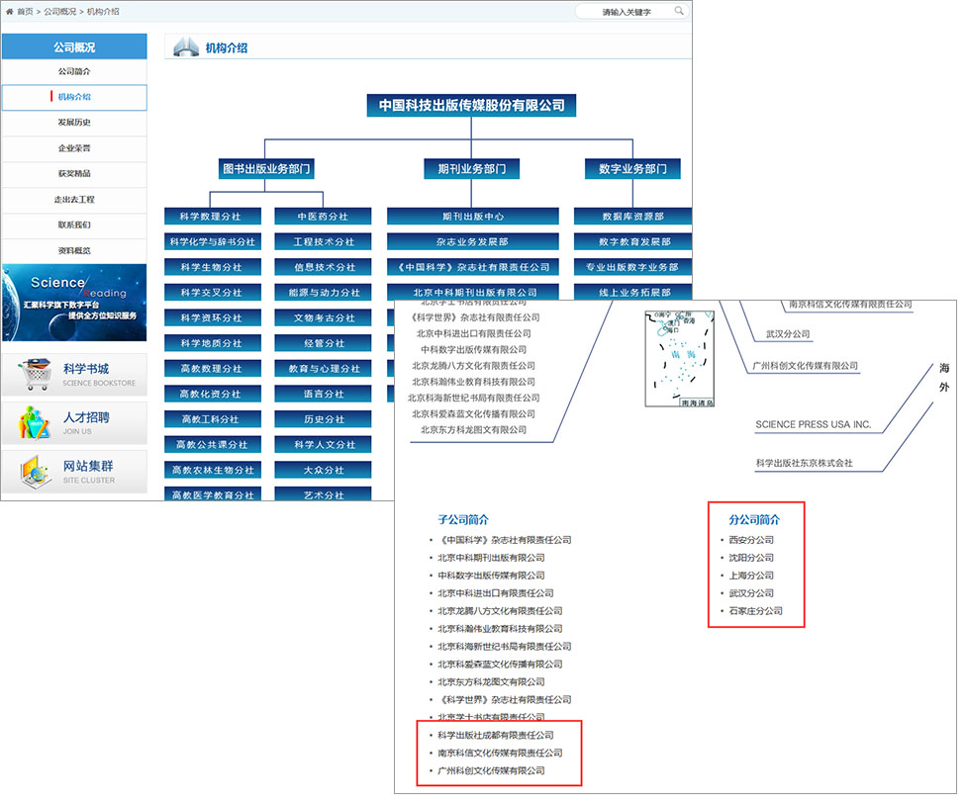Open 北京东方科龙图文有限公司 in subsidiary list
The image size is (966, 803).
point(491,681)
